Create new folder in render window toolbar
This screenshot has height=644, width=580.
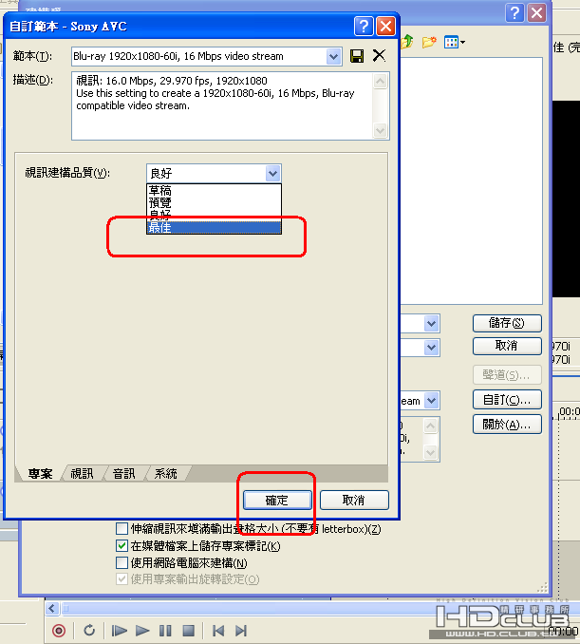[428, 42]
